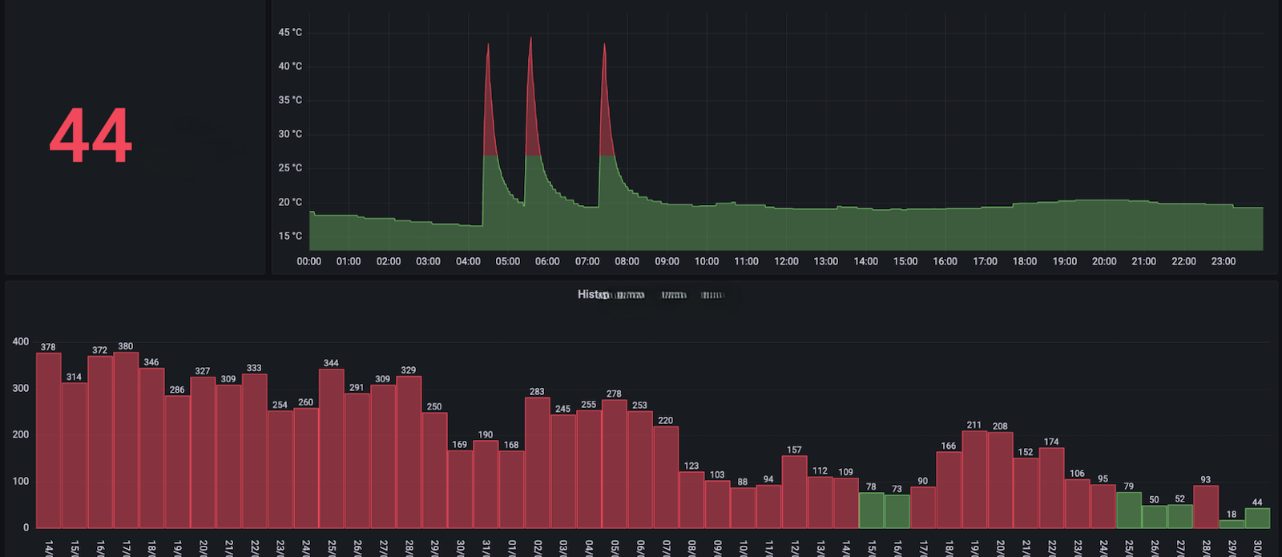Click the 12:00 time axis label
Screen dimensions: 1282x557
(786, 261)
